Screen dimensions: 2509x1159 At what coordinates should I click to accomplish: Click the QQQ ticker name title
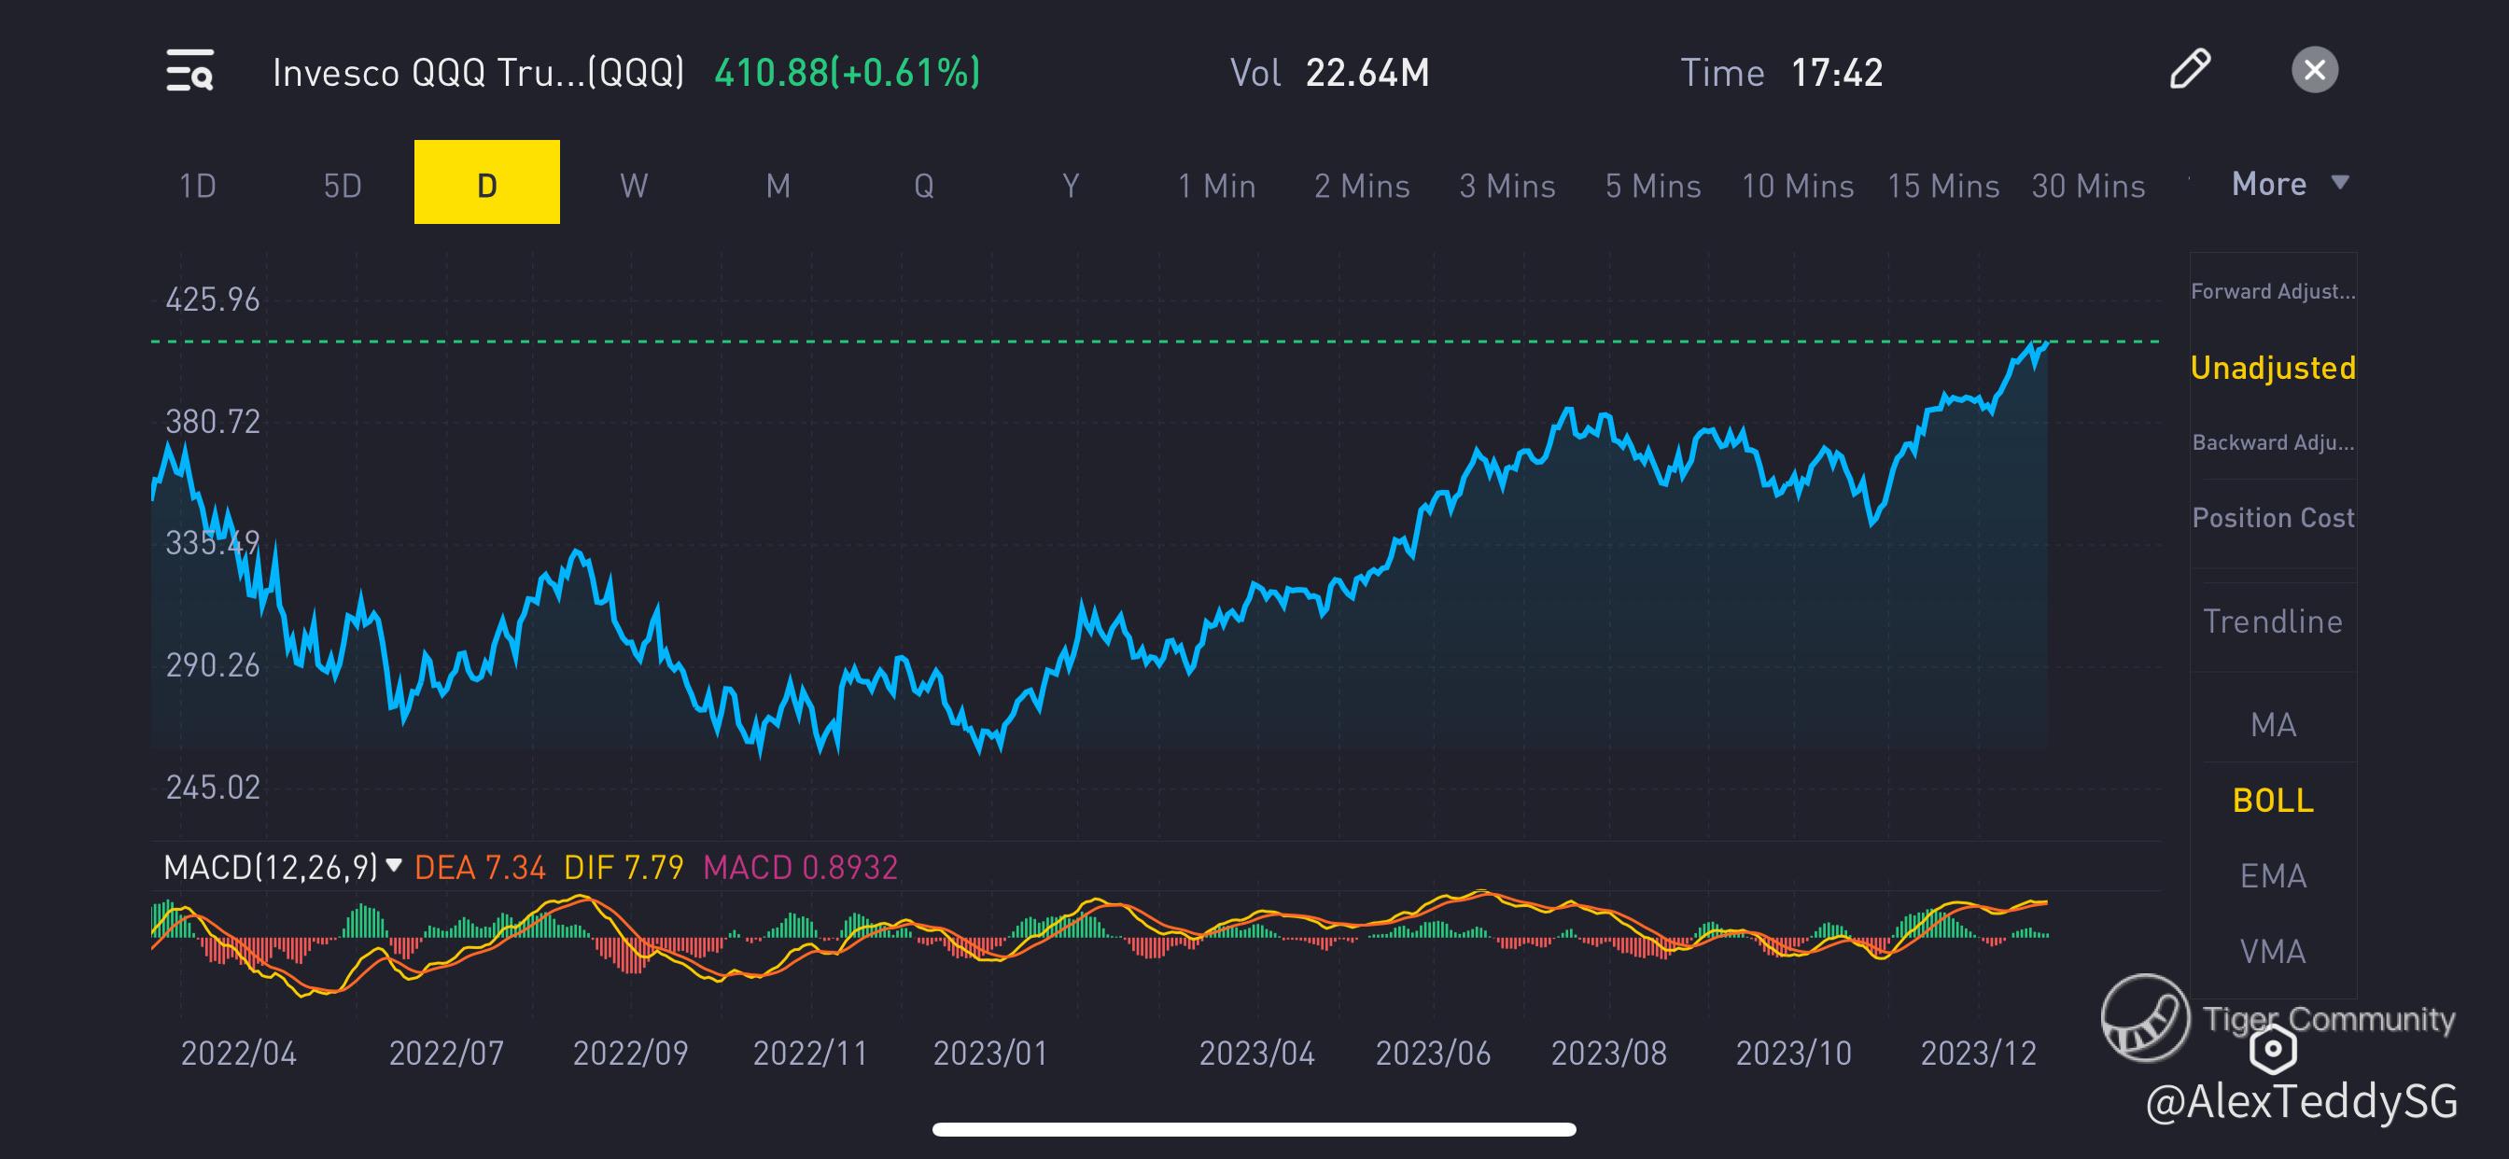coord(478,72)
